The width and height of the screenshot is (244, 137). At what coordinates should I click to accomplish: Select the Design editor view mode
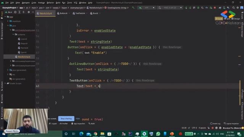[236, 19]
